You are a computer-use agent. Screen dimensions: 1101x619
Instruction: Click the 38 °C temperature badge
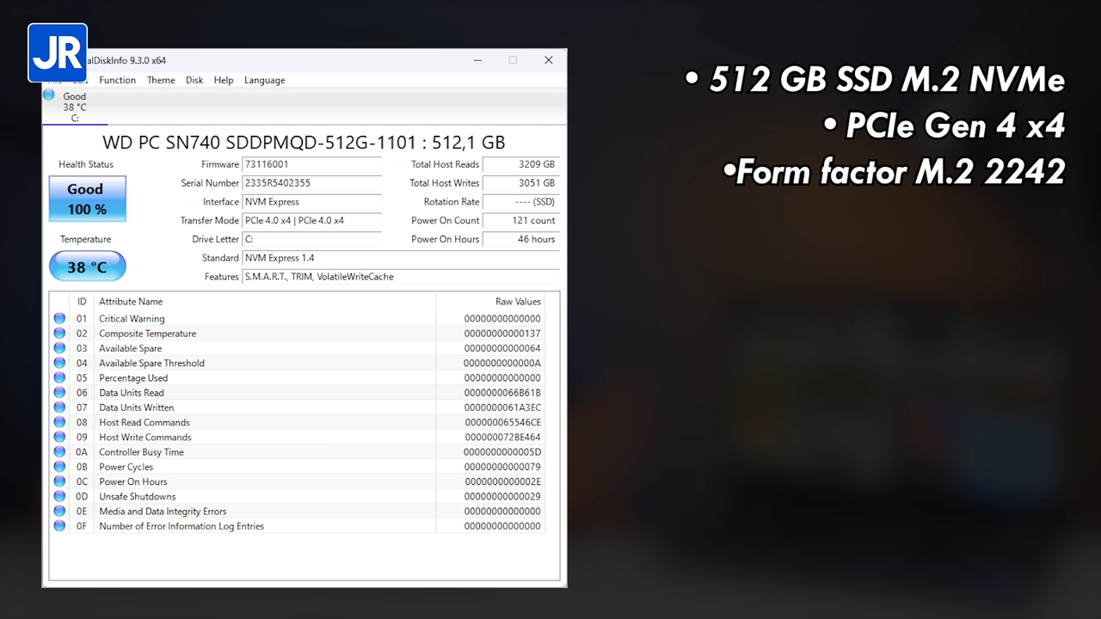pyautogui.click(x=87, y=267)
